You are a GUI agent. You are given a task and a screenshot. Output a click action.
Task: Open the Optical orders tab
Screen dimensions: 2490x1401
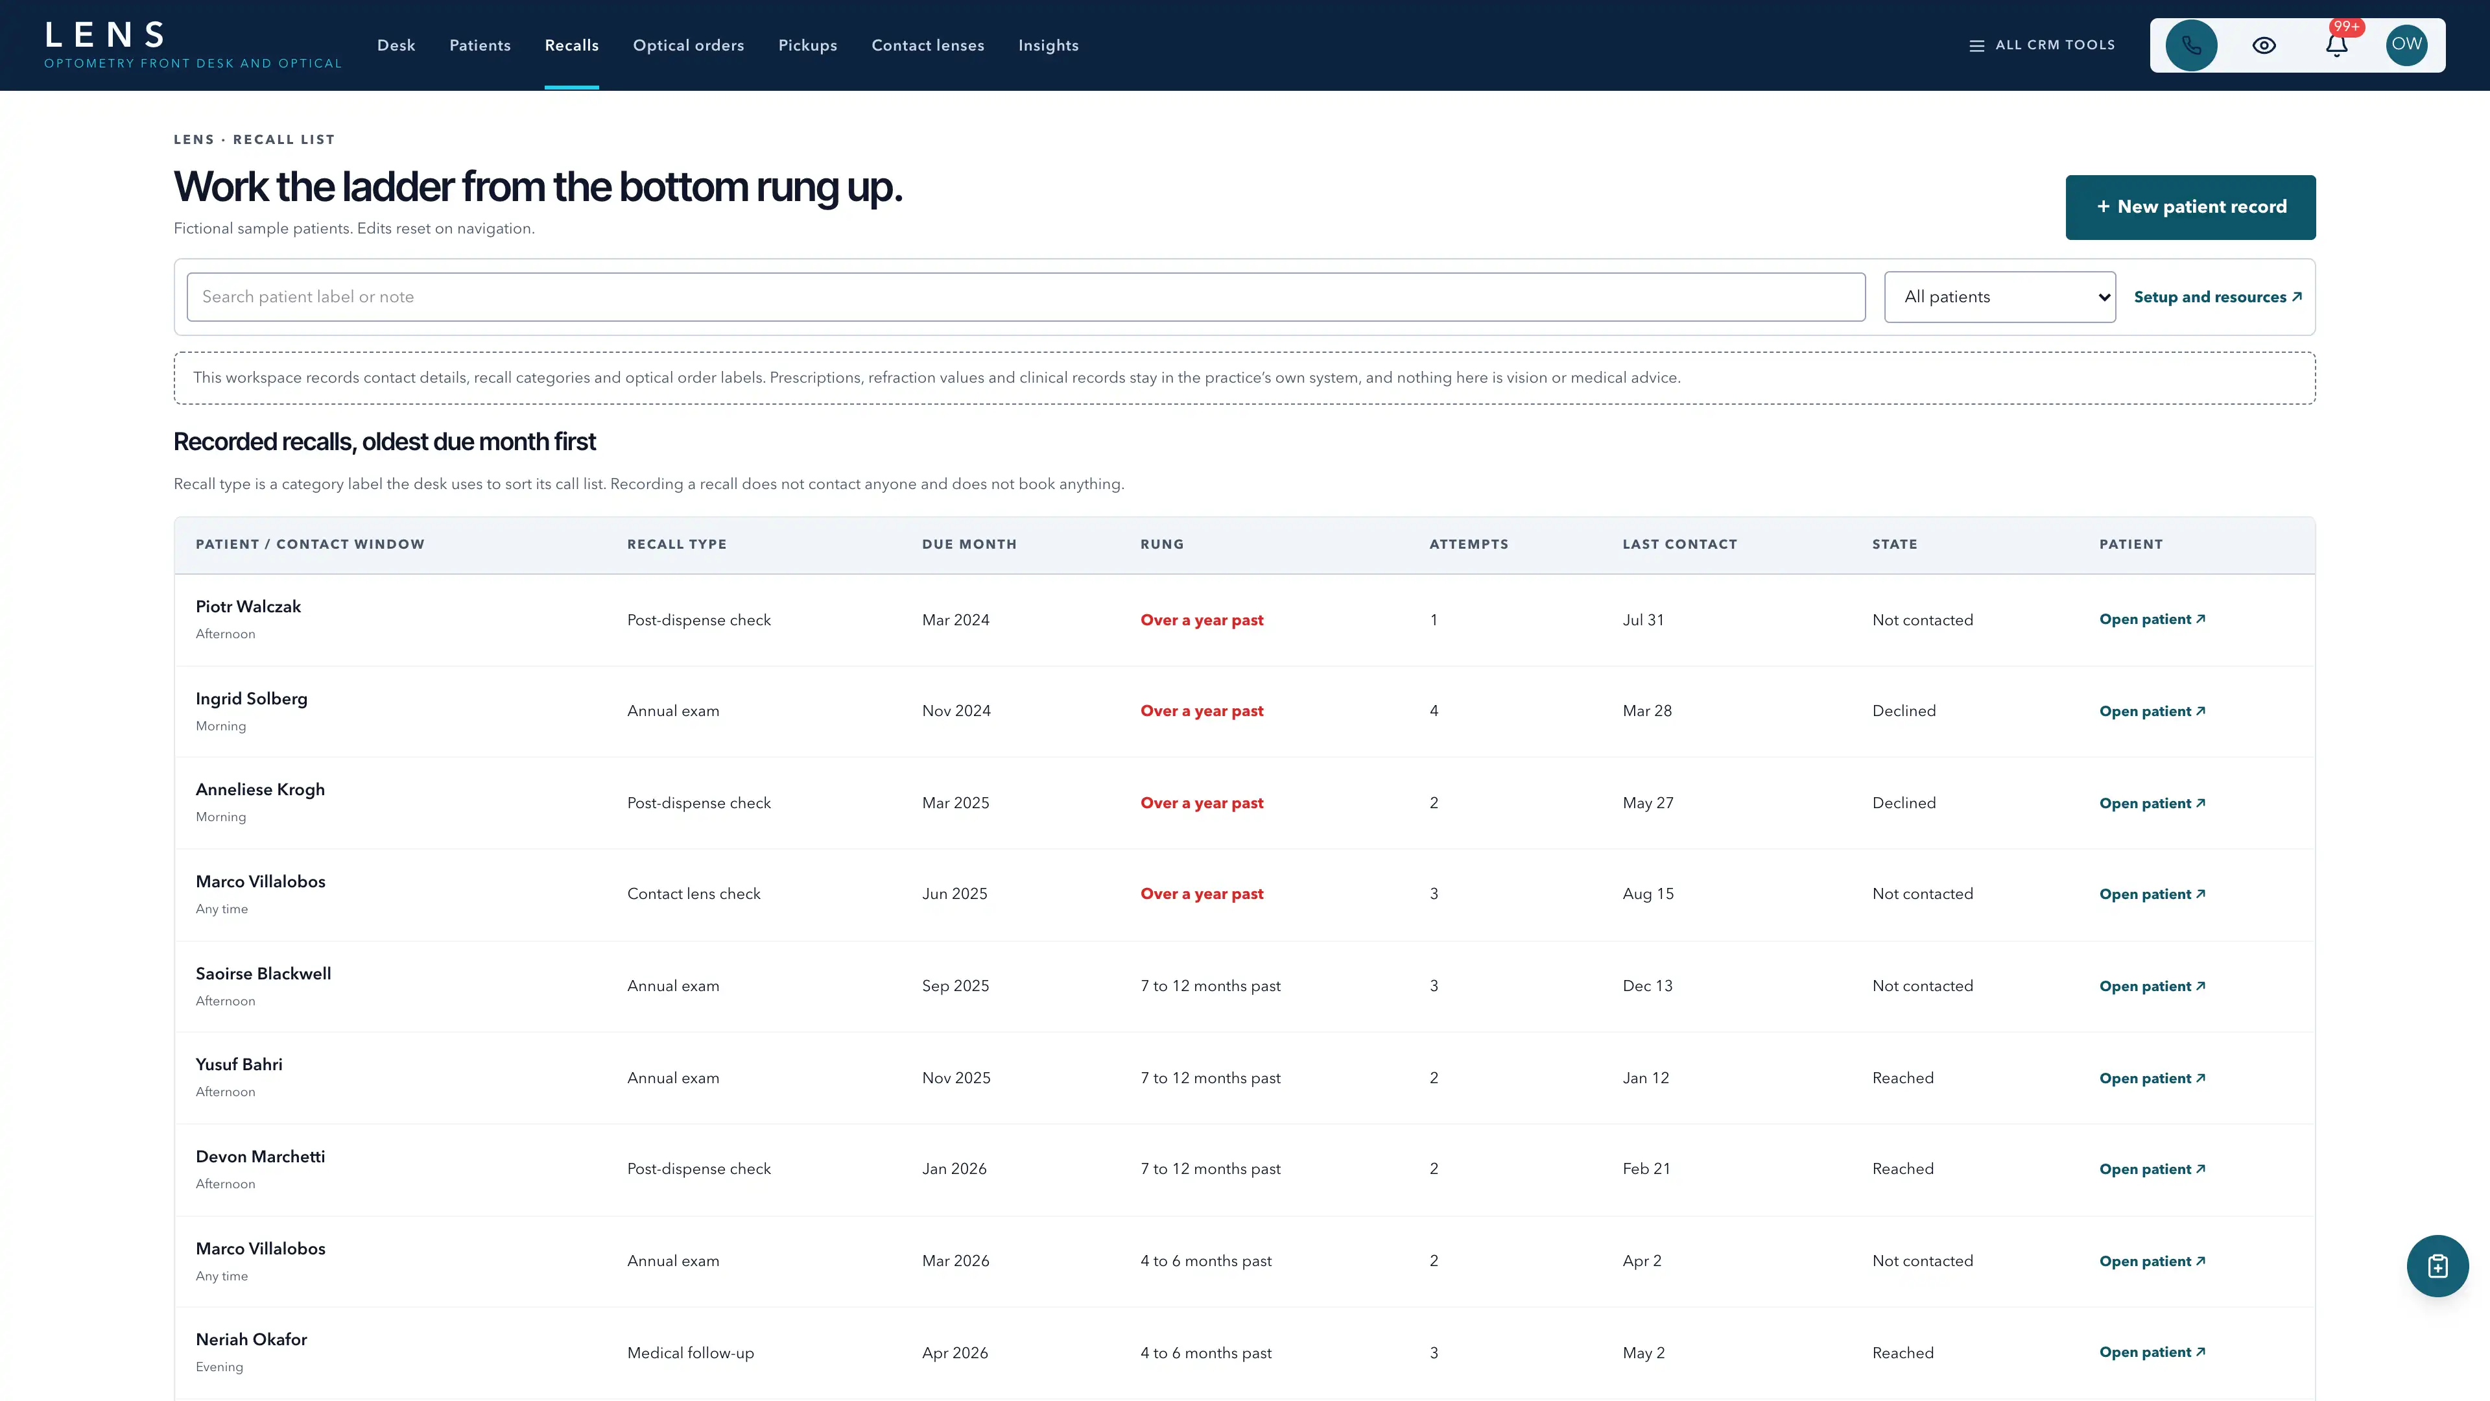pos(688,45)
